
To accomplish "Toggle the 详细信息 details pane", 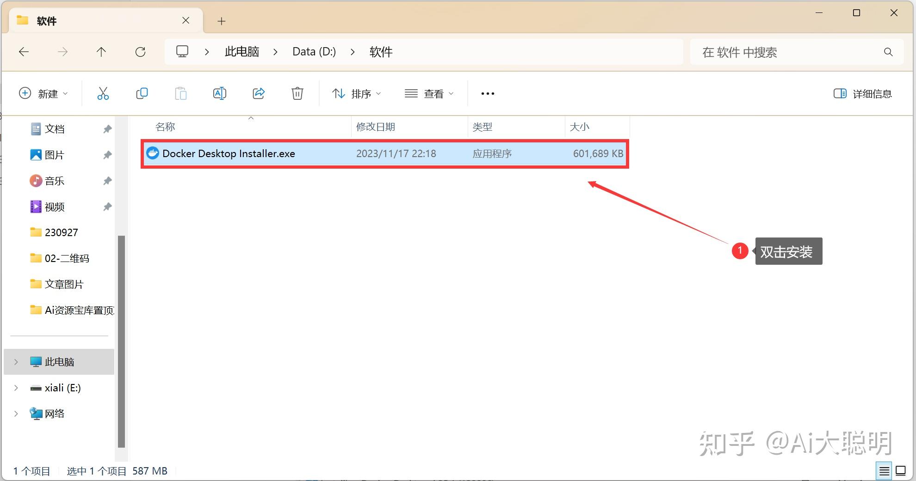I will point(862,94).
